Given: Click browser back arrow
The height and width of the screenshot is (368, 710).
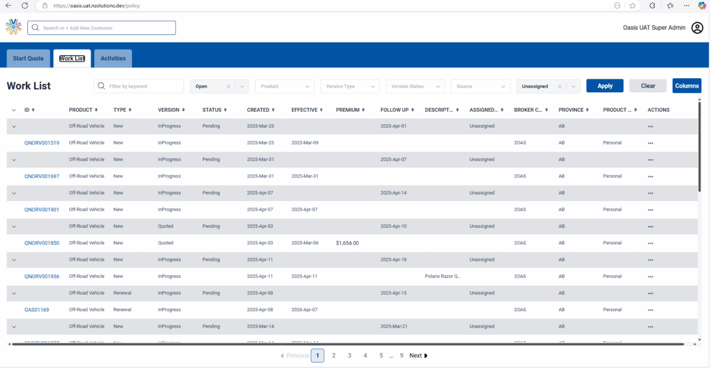Looking at the screenshot, I should (8, 5).
